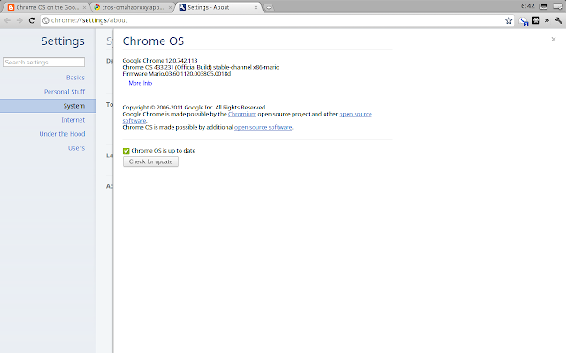
Task: Switch to the Chrome OS Blogger tab
Action: point(47,7)
